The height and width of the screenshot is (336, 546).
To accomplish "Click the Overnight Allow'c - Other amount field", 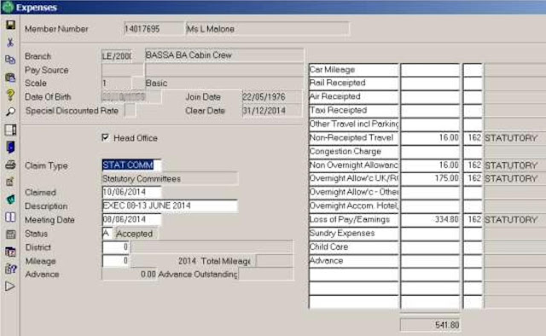I will (x=430, y=192).
